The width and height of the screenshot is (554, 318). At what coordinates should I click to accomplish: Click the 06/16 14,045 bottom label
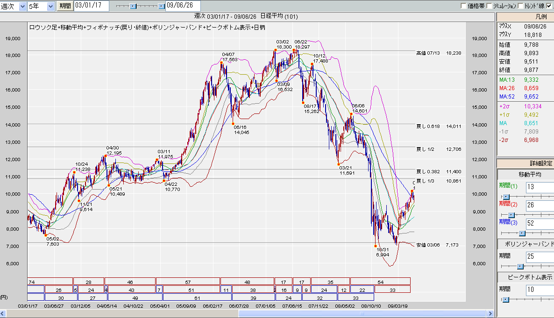[x=241, y=130]
